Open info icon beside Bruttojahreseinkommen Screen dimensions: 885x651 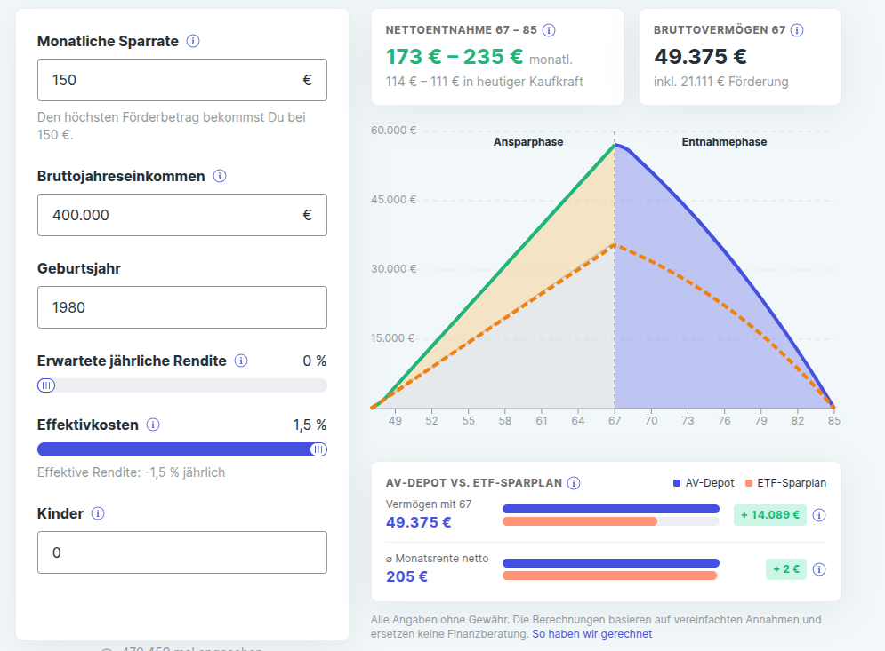click(220, 176)
